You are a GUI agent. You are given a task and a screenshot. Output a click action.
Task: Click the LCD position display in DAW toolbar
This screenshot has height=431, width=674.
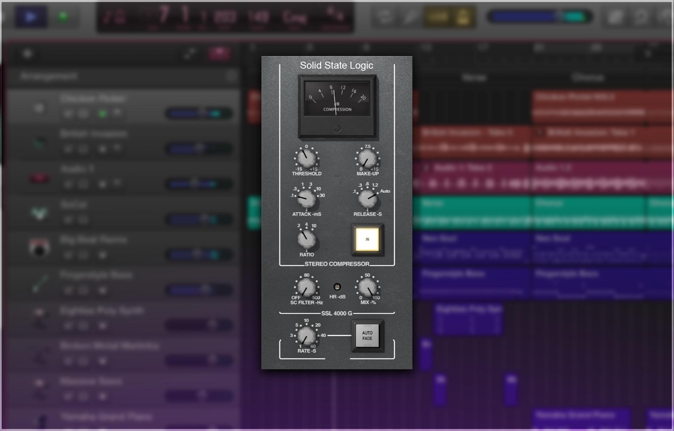(x=225, y=17)
